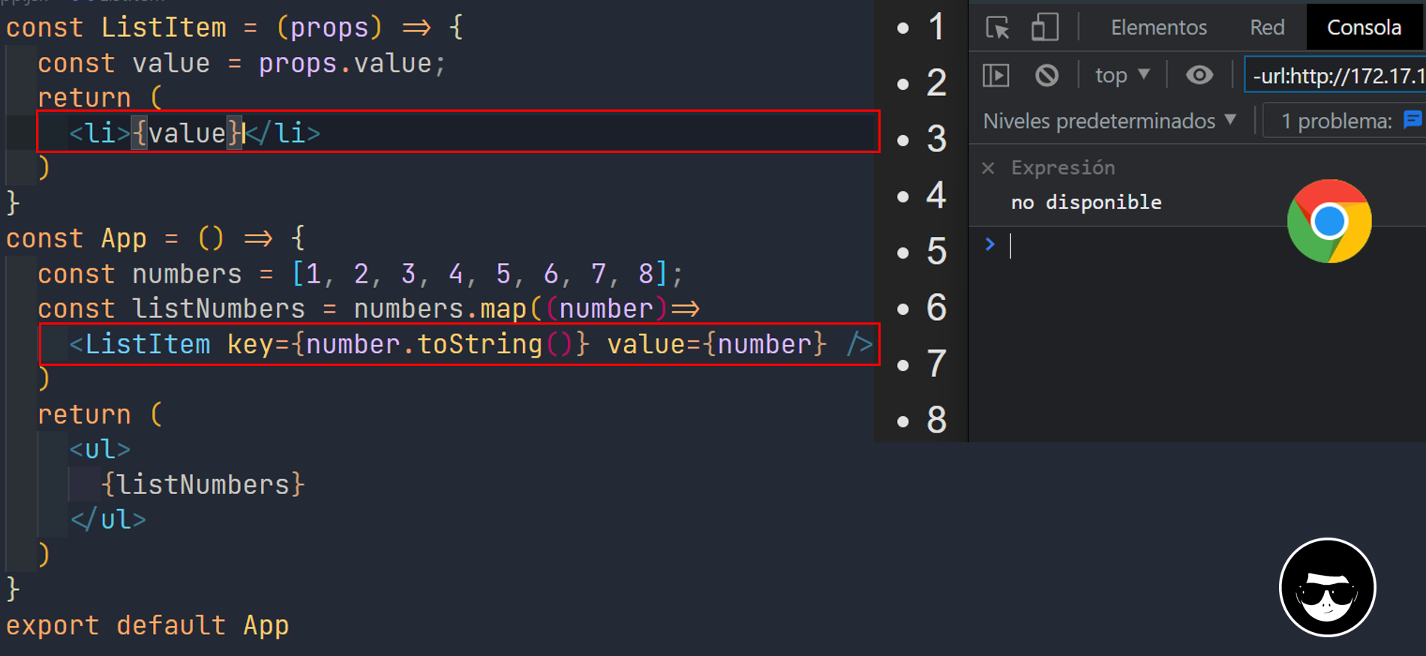
Task: Toggle device toolbar icon in DevTools
Action: point(1044,28)
